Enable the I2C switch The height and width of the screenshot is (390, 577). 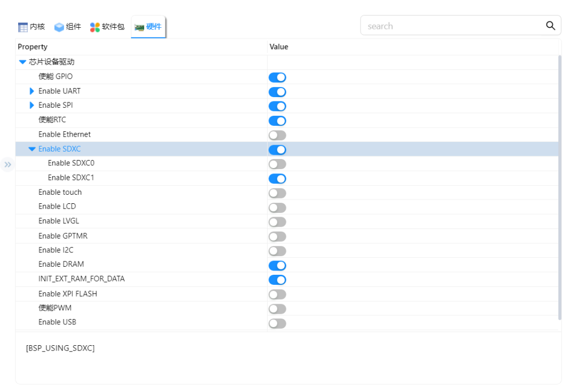tap(277, 251)
